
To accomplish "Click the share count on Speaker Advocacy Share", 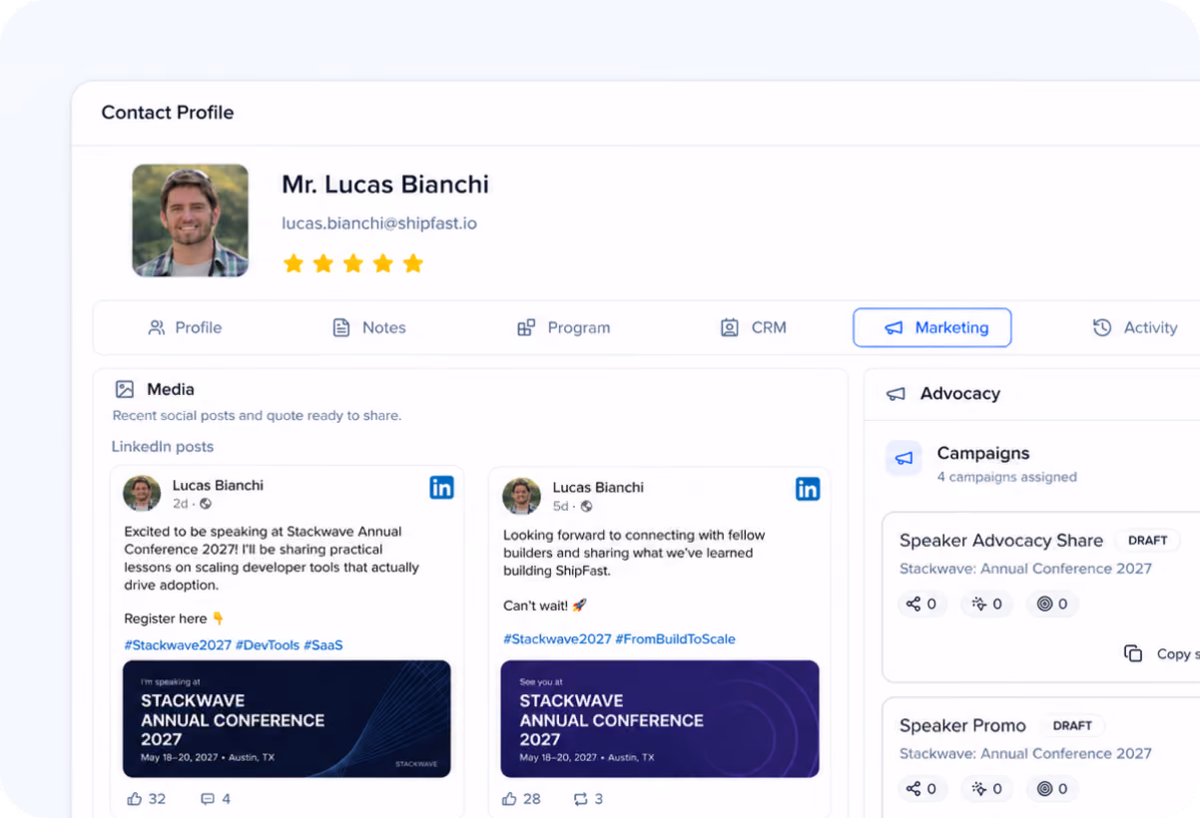I will pos(921,604).
